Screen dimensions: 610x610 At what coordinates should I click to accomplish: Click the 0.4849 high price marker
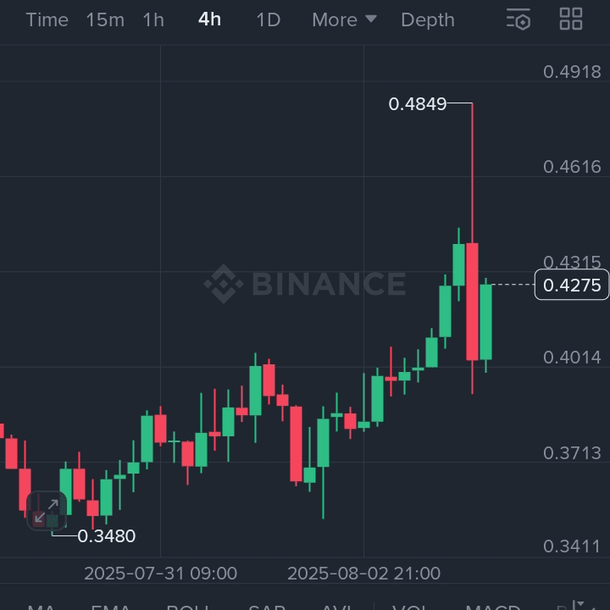[417, 104]
